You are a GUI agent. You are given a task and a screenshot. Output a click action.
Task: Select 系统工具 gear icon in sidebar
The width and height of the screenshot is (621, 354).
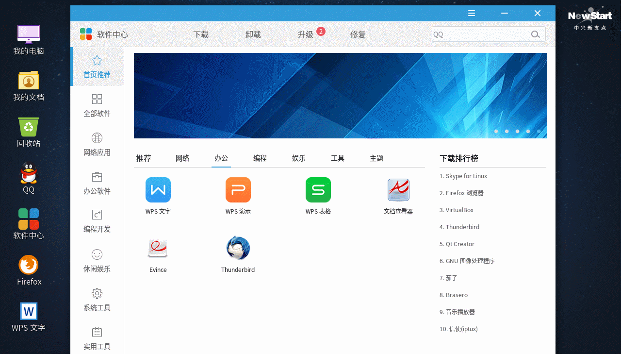97,293
